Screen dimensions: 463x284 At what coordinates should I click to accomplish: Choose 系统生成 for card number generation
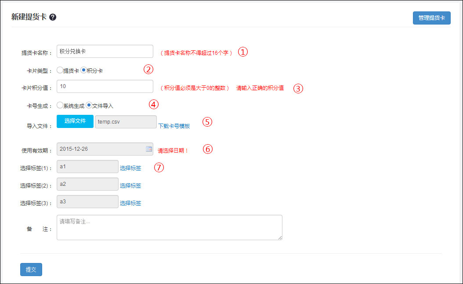[x=60, y=105]
